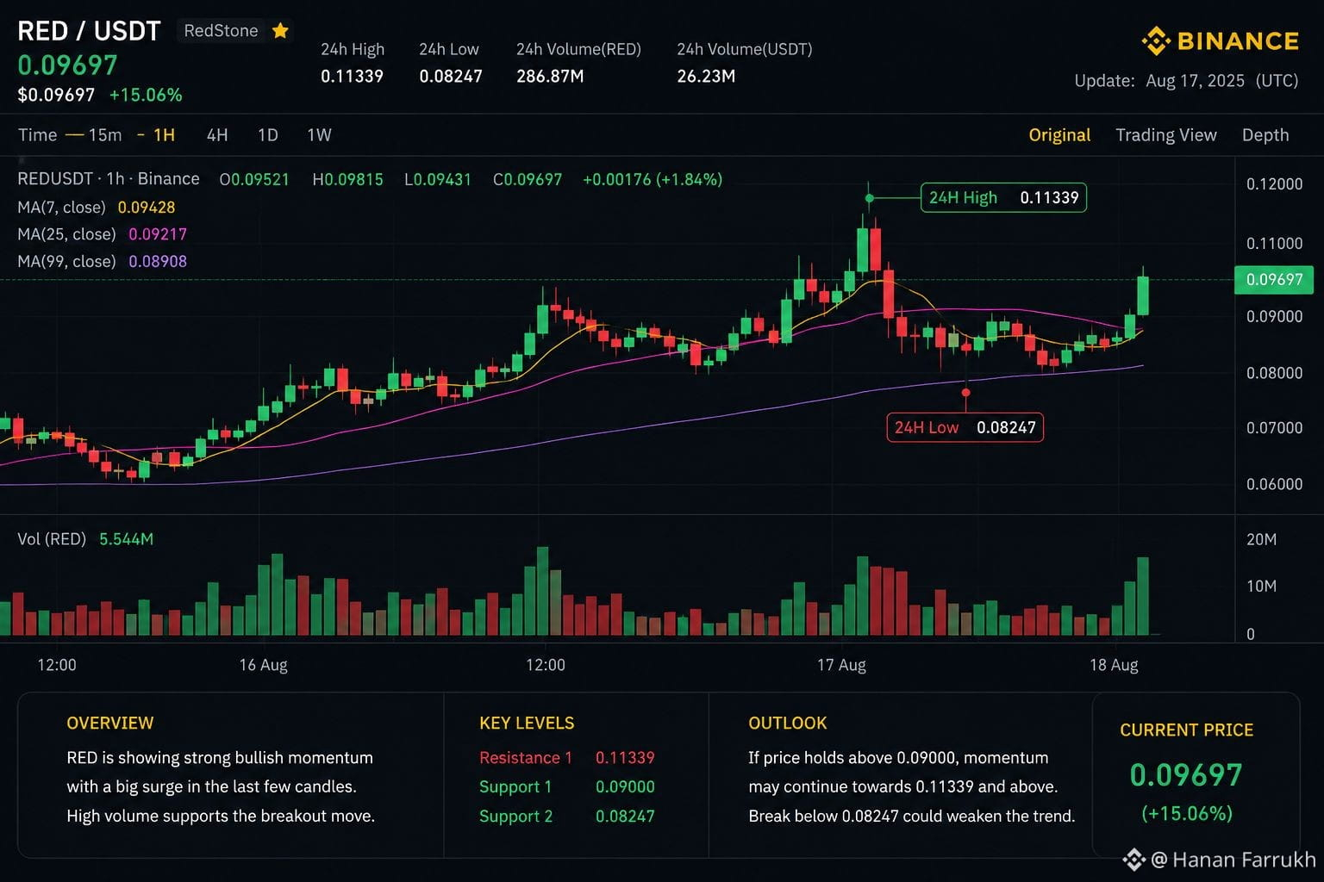Select the 15m time interval
Viewport: 1324px width, 882px height.
pos(105,135)
